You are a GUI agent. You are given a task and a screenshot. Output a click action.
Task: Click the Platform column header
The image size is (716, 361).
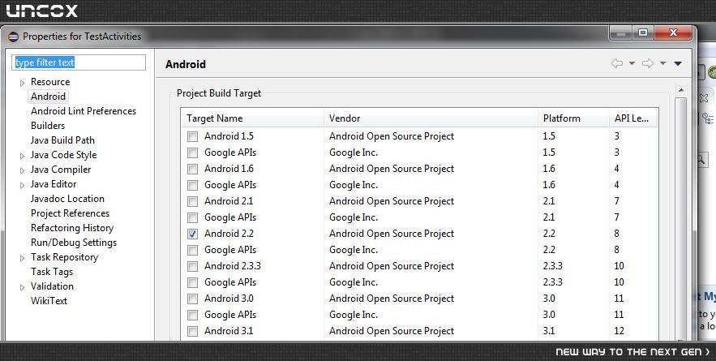click(573, 118)
